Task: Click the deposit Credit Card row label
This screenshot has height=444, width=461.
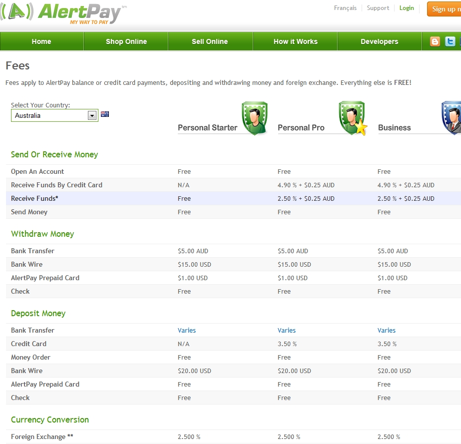Action: [28, 344]
